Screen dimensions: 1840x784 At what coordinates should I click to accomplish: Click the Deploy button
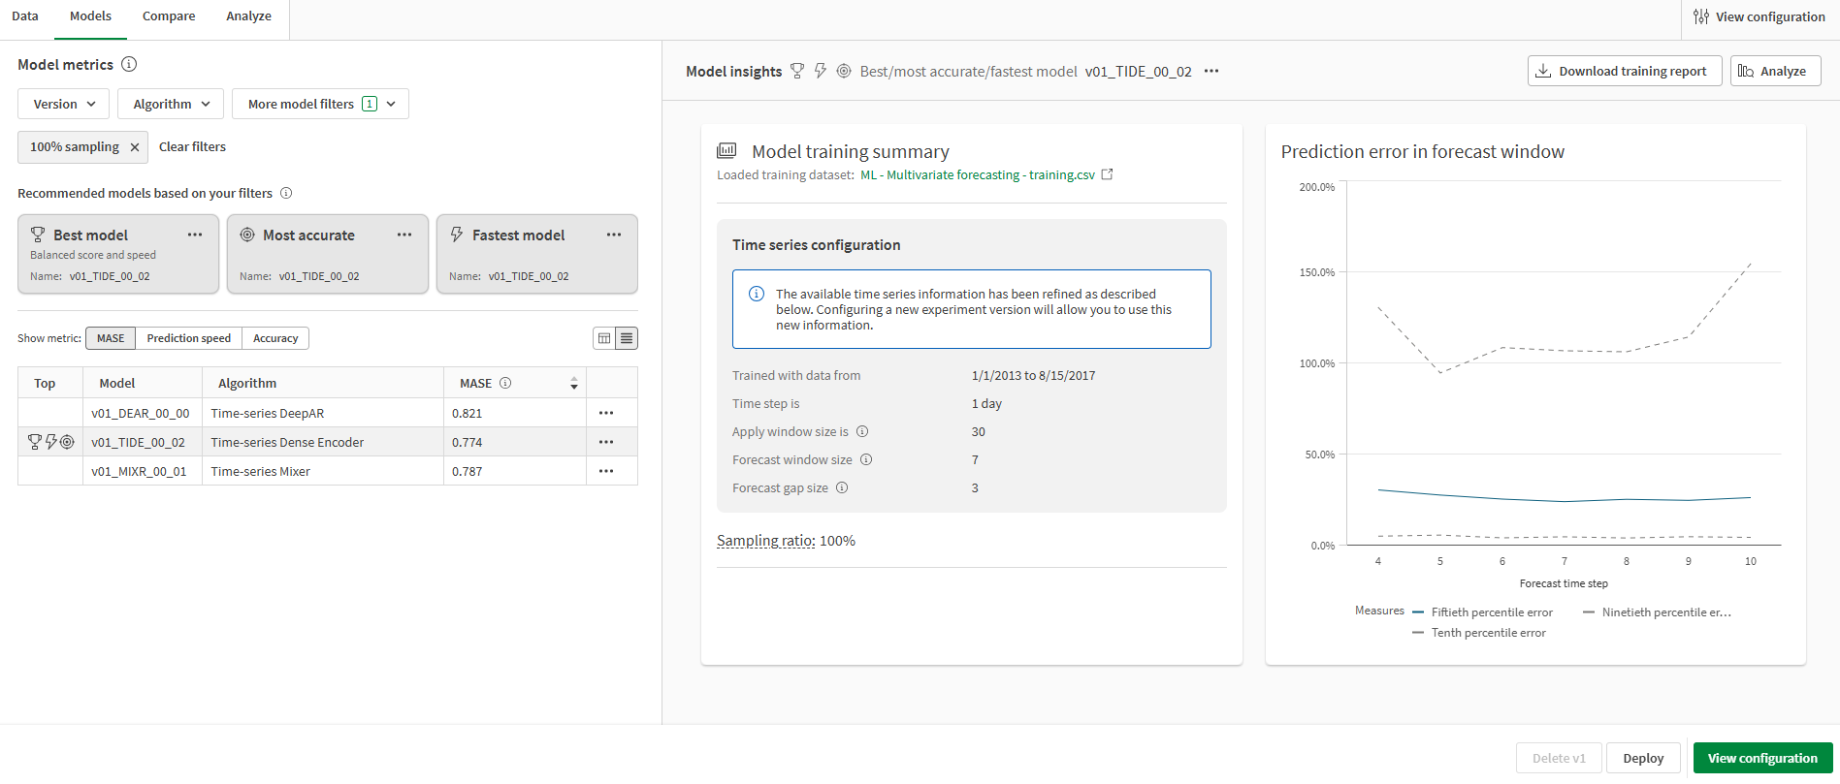coord(1643,758)
